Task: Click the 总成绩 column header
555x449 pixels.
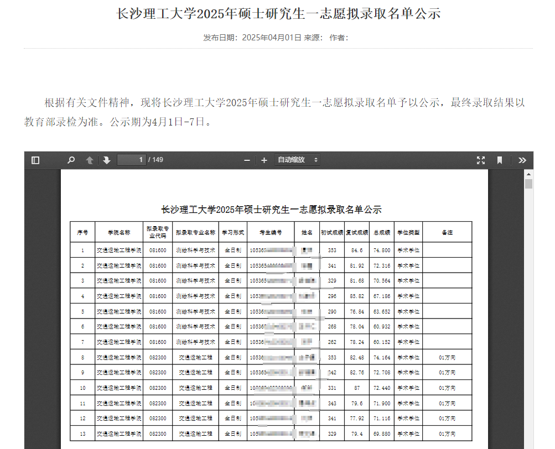Action: click(382, 232)
